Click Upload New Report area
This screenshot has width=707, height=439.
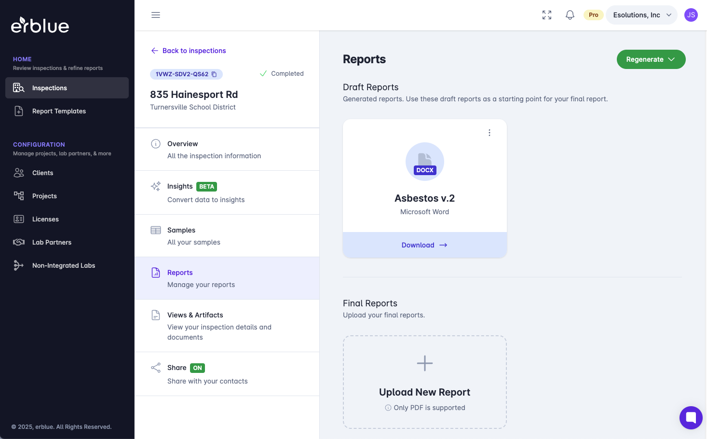click(425, 382)
